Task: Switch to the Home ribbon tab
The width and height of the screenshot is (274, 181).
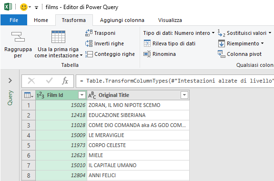Action: 41,20
